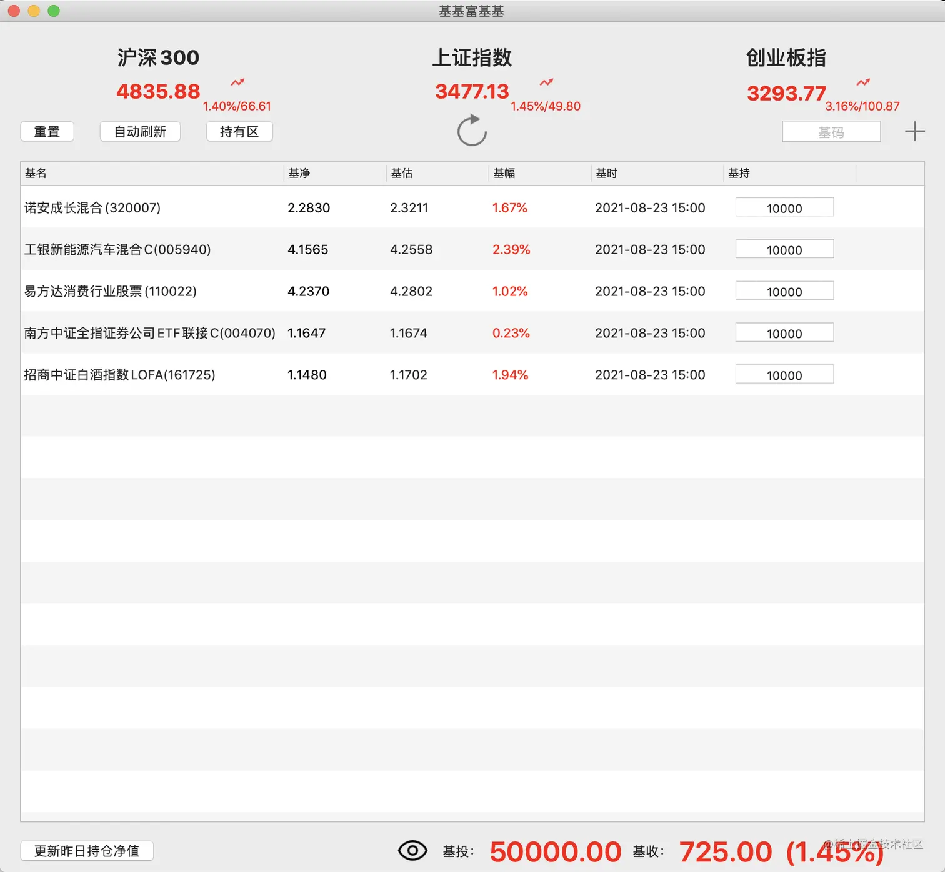Click the 上证指数 value 3477.13

click(x=472, y=92)
